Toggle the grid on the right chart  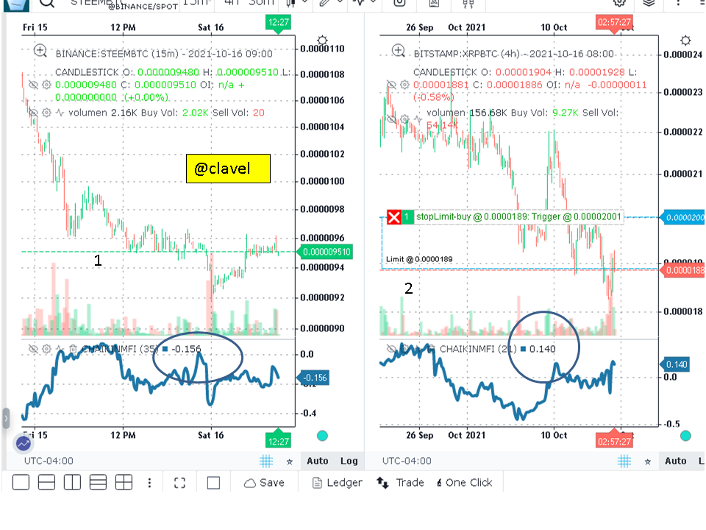click(624, 461)
